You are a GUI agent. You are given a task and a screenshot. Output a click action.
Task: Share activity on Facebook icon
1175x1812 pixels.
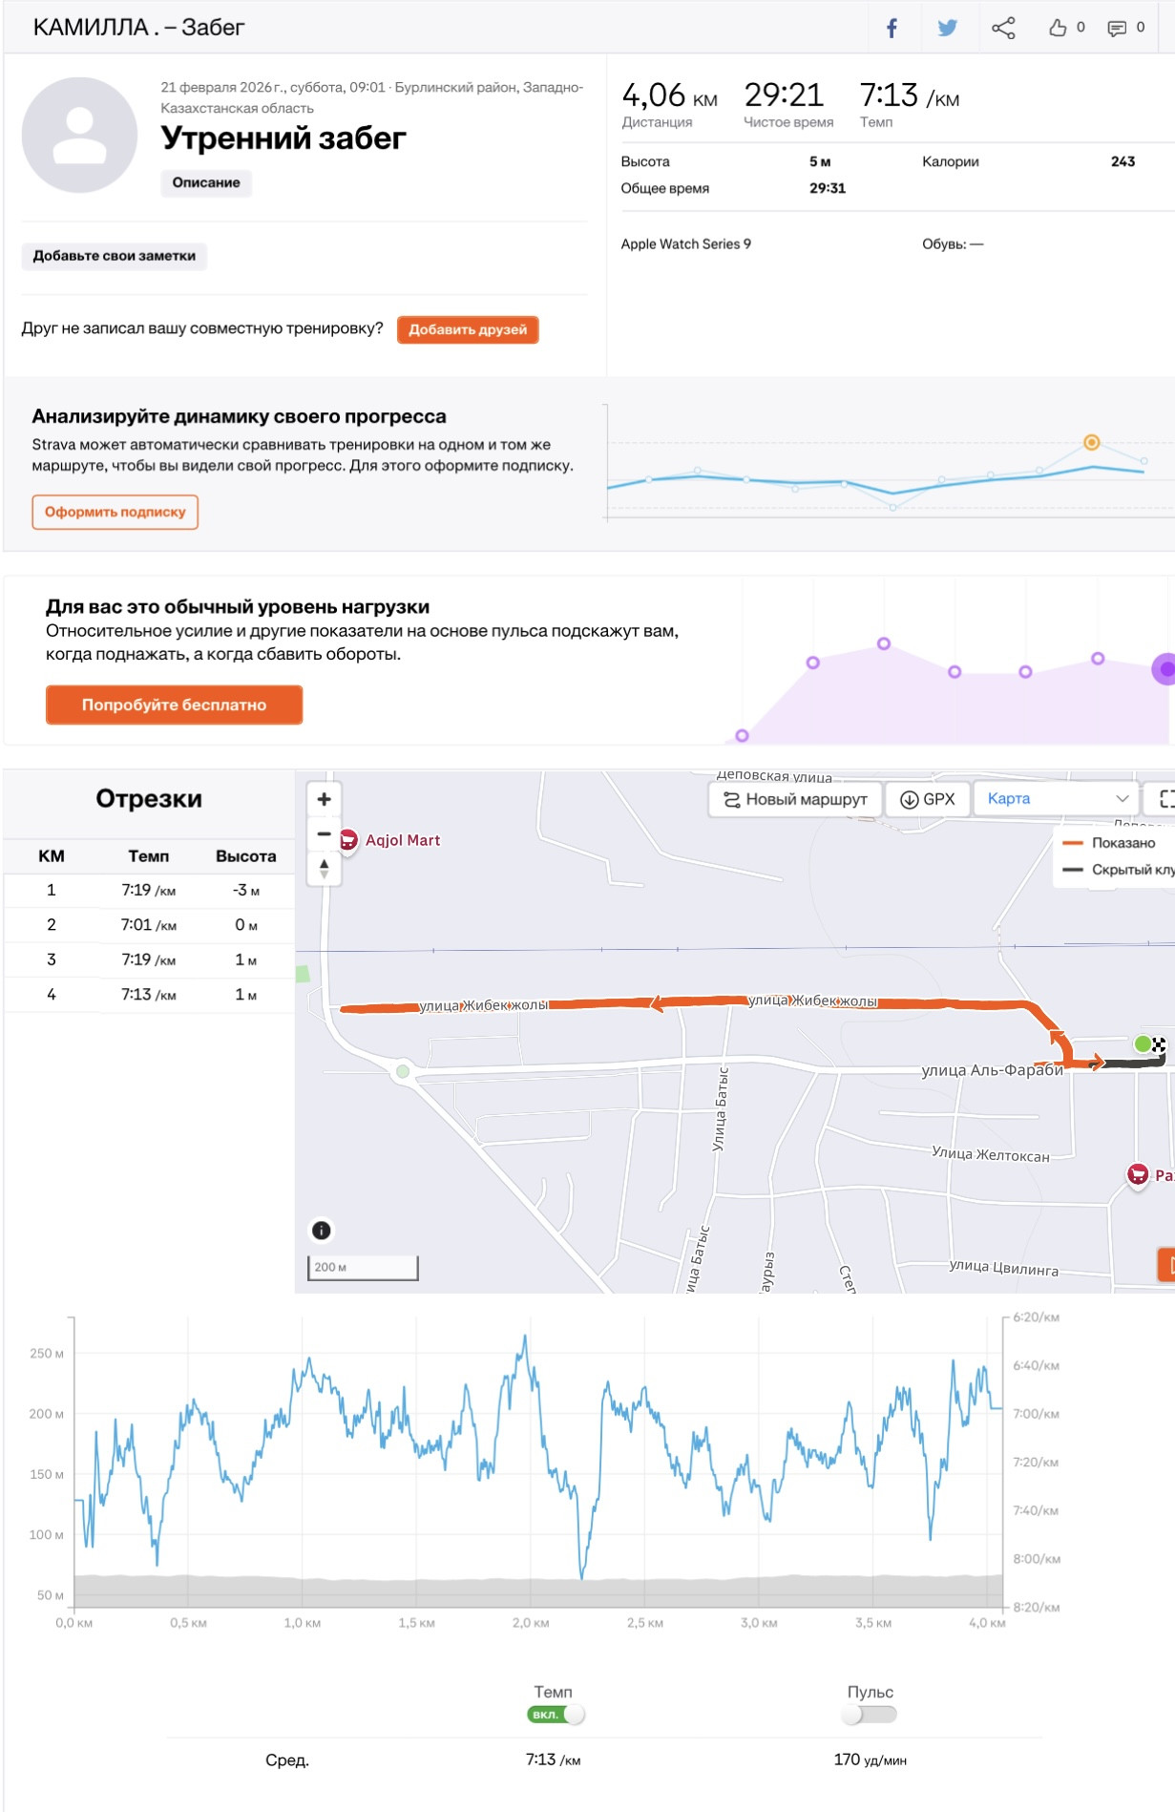pyautogui.click(x=892, y=28)
